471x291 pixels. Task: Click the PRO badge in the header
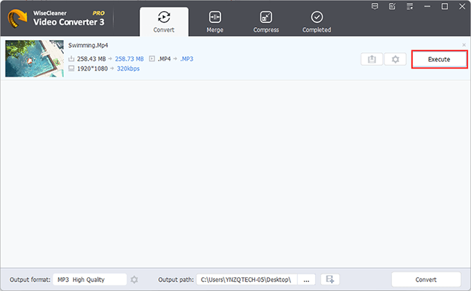[98, 13]
